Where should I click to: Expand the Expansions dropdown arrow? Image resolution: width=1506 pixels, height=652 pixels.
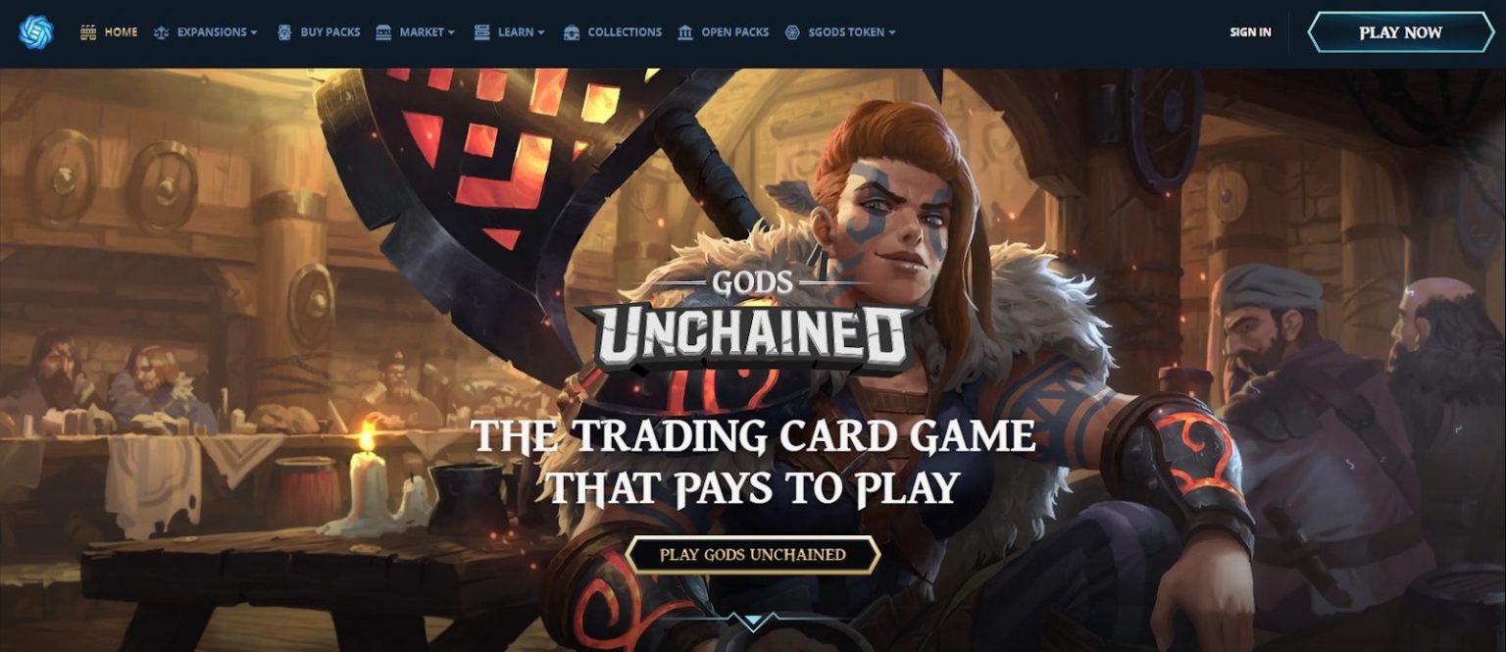(x=254, y=32)
